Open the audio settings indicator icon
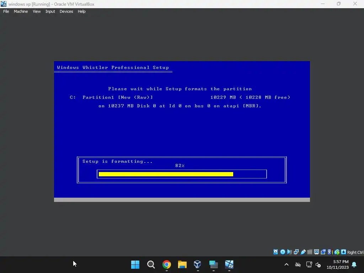Viewport: 364px width, 273px height. (x=289, y=252)
